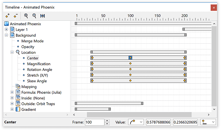Collapse the Location tree node
Screen dimensions: 221x130
(x=12, y=52)
